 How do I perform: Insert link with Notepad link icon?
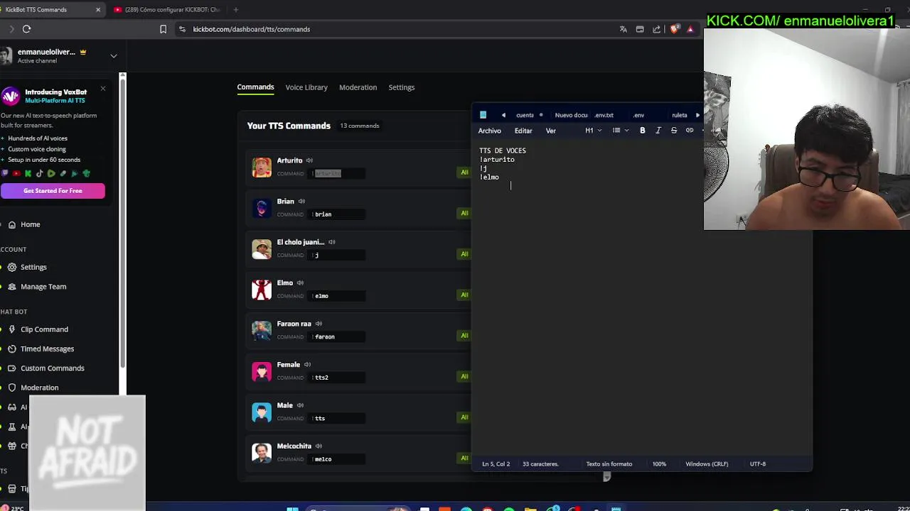click(690, 131)
